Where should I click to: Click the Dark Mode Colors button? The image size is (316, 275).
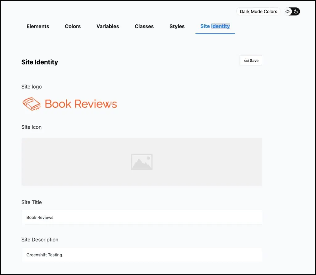coord(258,11)
